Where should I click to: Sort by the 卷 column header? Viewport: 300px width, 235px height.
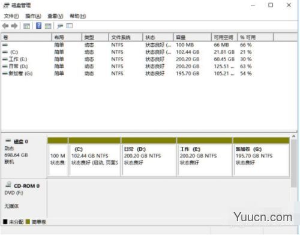point(26,37)
